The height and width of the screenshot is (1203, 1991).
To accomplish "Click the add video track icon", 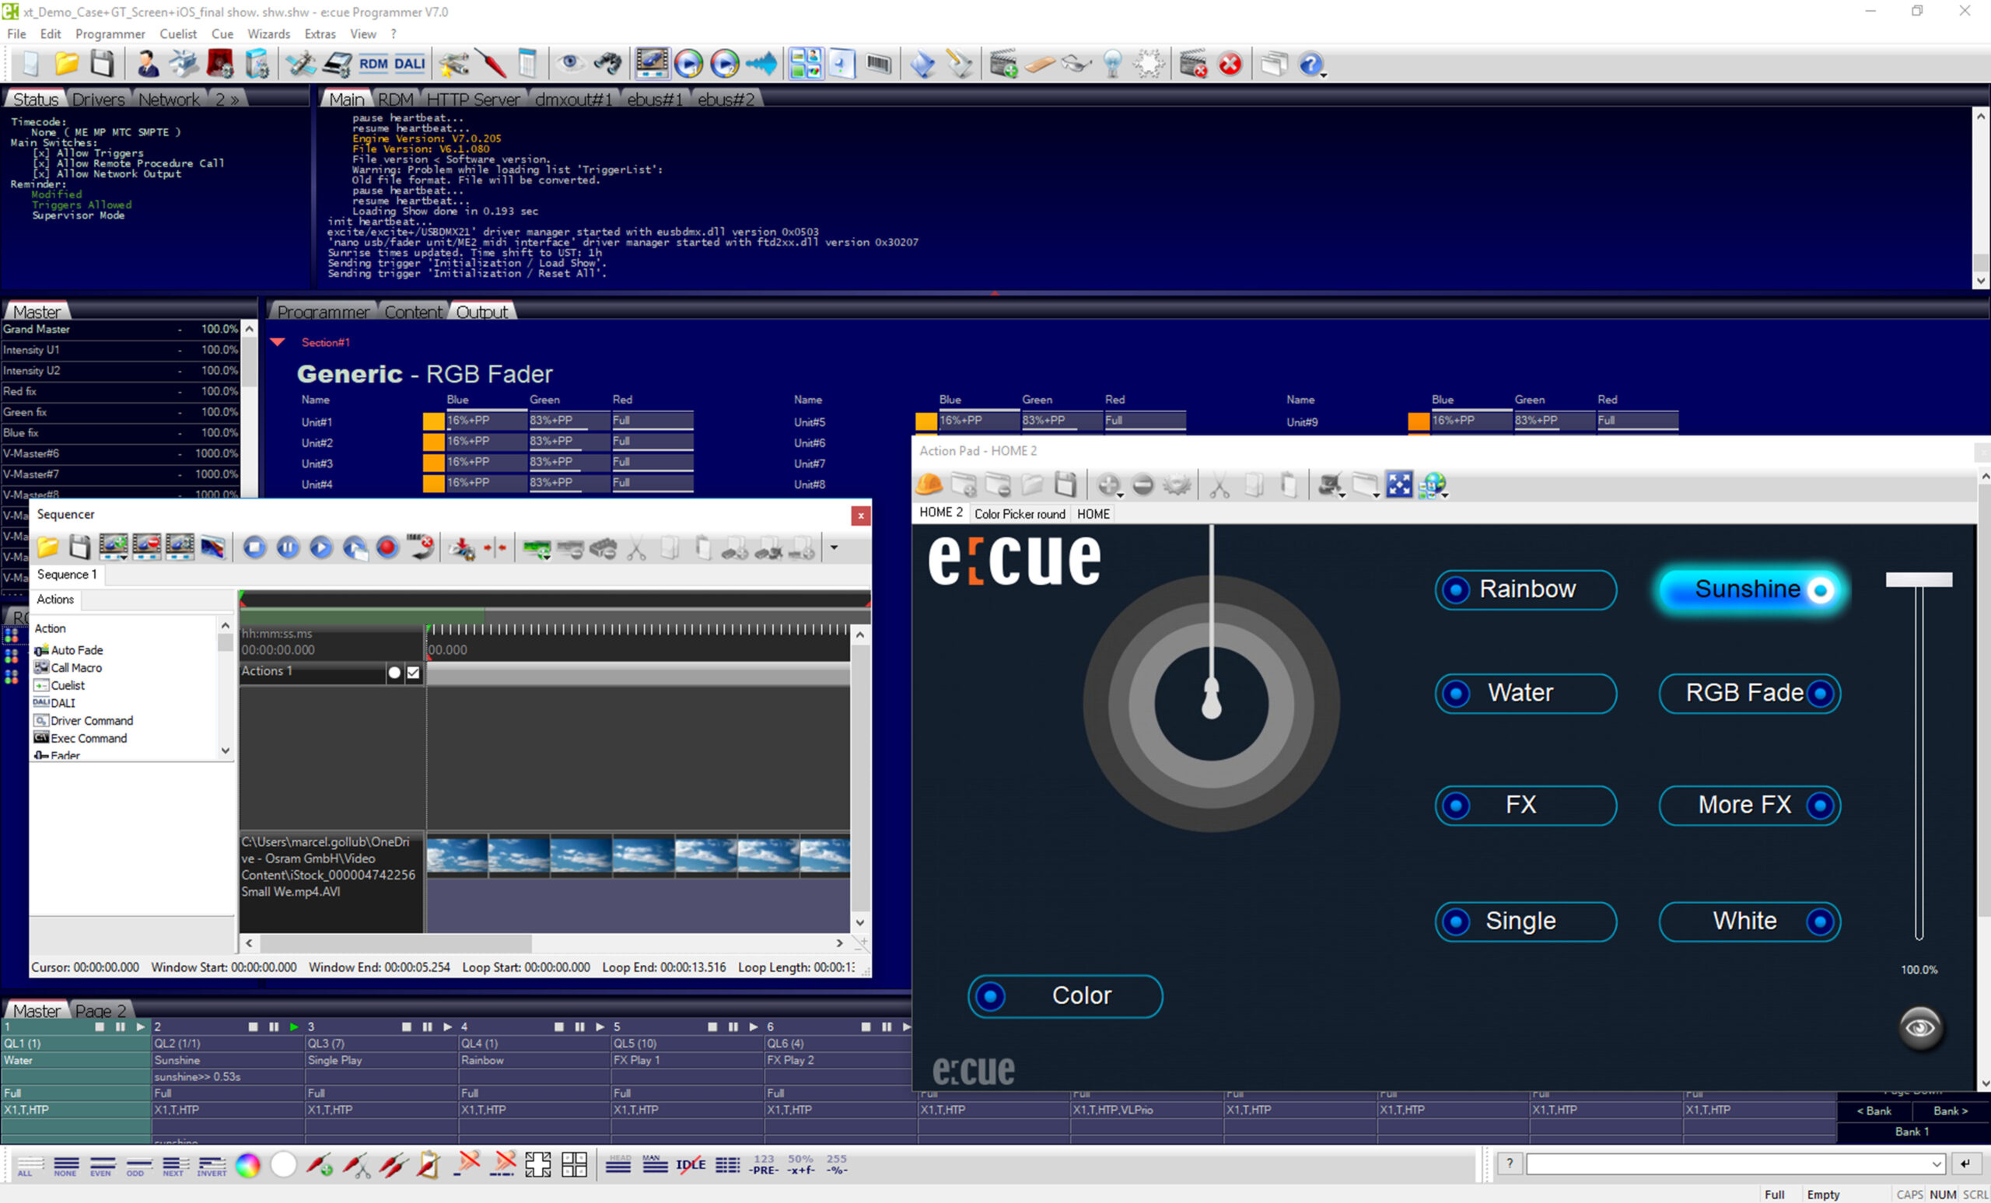I will click(112, 547).
